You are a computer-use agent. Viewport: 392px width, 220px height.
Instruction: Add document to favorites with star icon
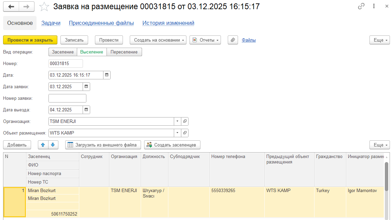44,6
